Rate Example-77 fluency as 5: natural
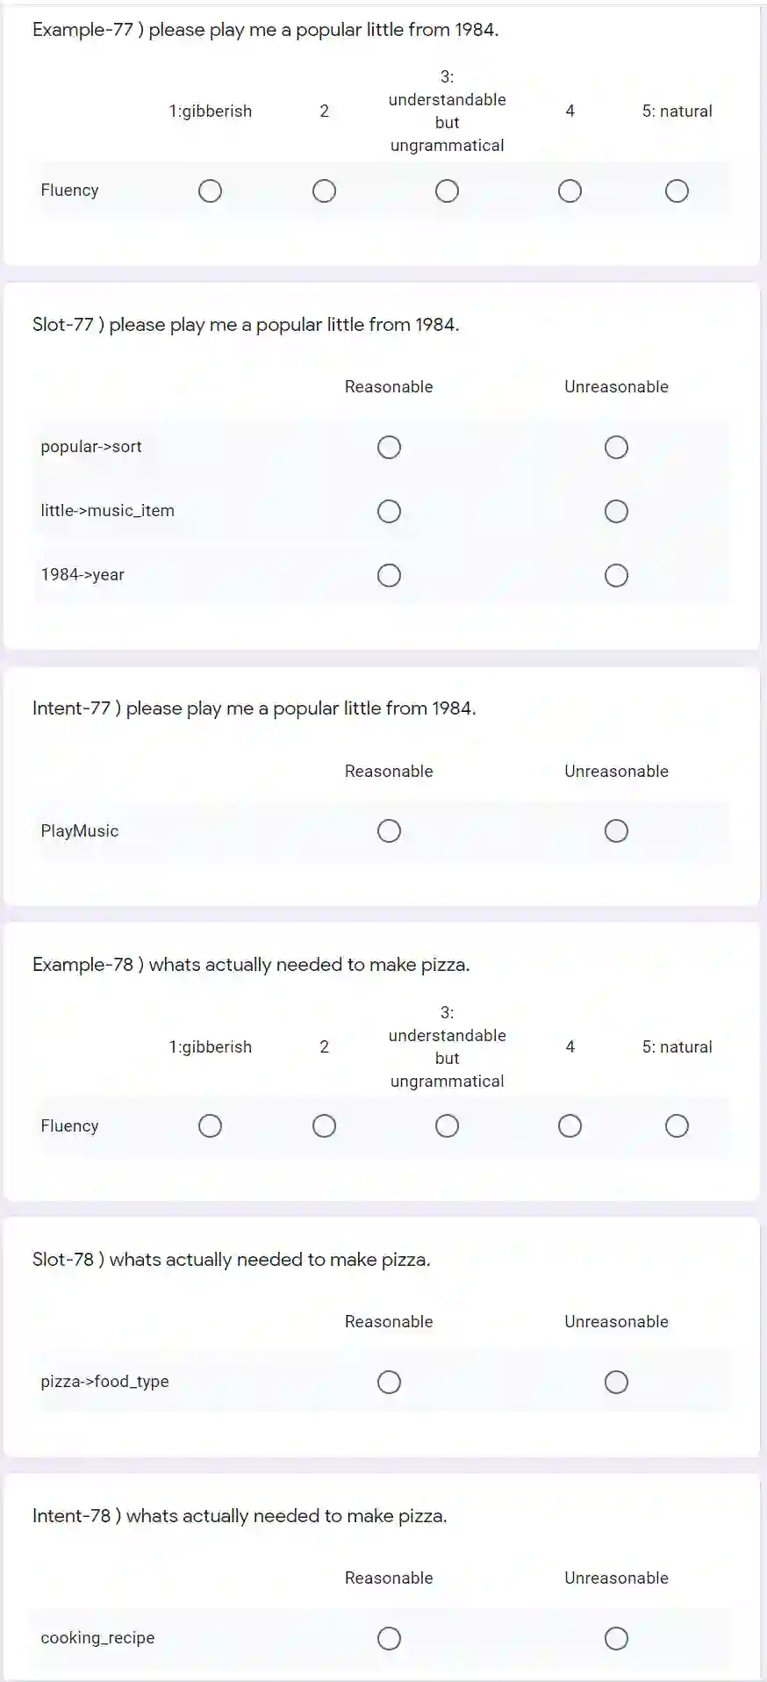767x1682 pixels. [677, 191]
